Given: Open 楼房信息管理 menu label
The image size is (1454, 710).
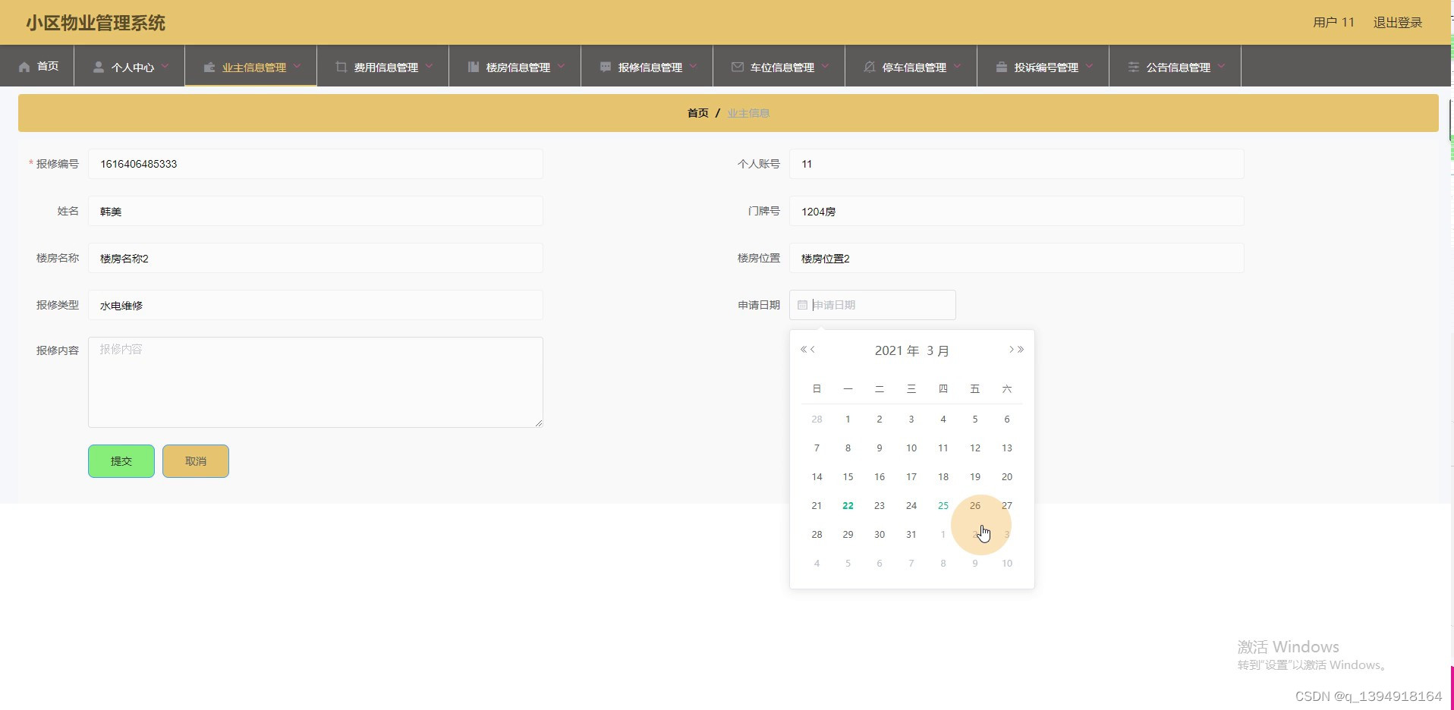Looking at the screenshot, I should (x=518, y=68).
